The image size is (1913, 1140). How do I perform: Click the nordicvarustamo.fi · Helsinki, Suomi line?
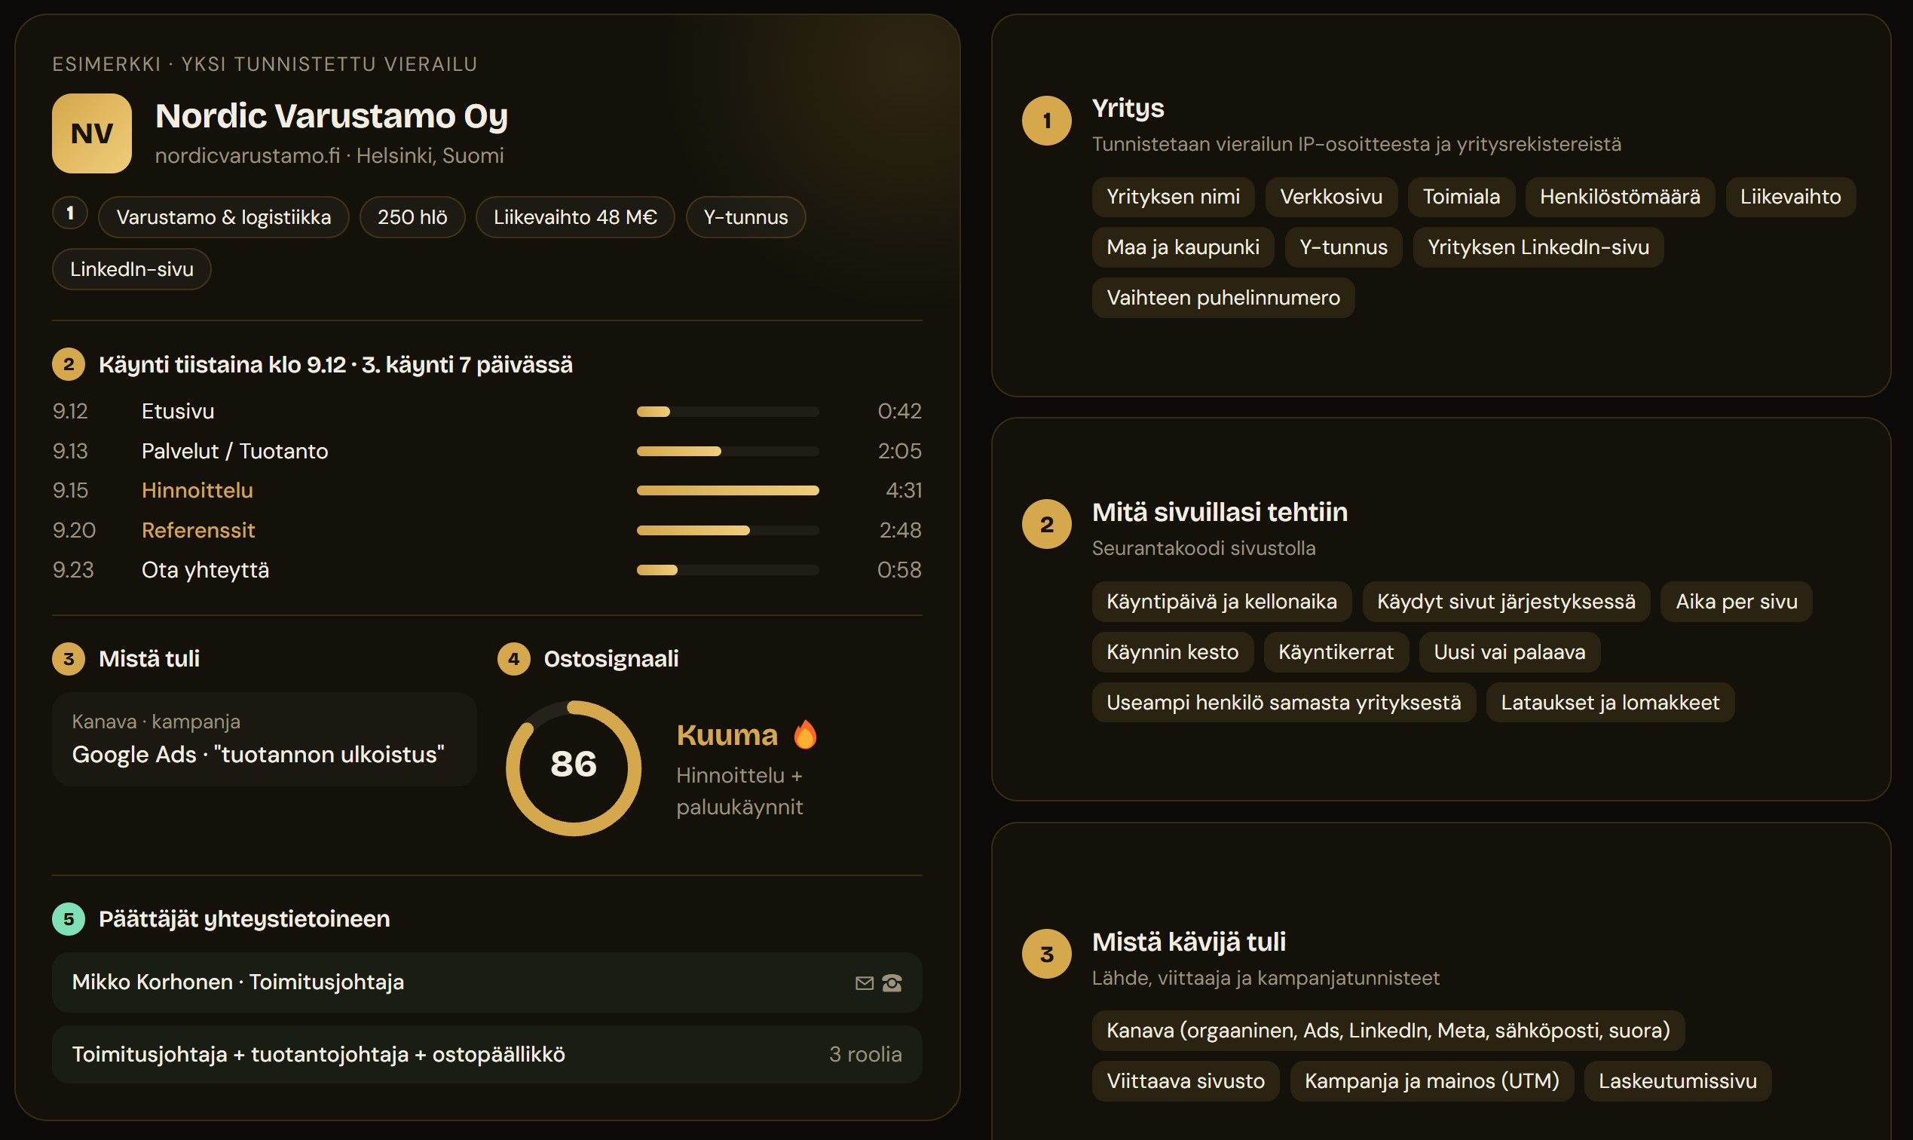(x=329, y=156)
